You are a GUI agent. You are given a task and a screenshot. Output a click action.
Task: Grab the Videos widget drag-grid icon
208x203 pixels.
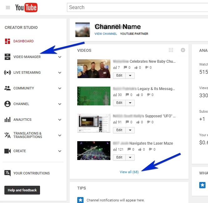click(171, 50)
